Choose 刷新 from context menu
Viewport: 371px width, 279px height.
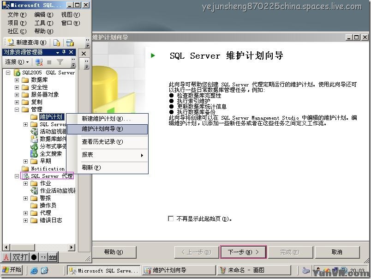pos(107,168)
